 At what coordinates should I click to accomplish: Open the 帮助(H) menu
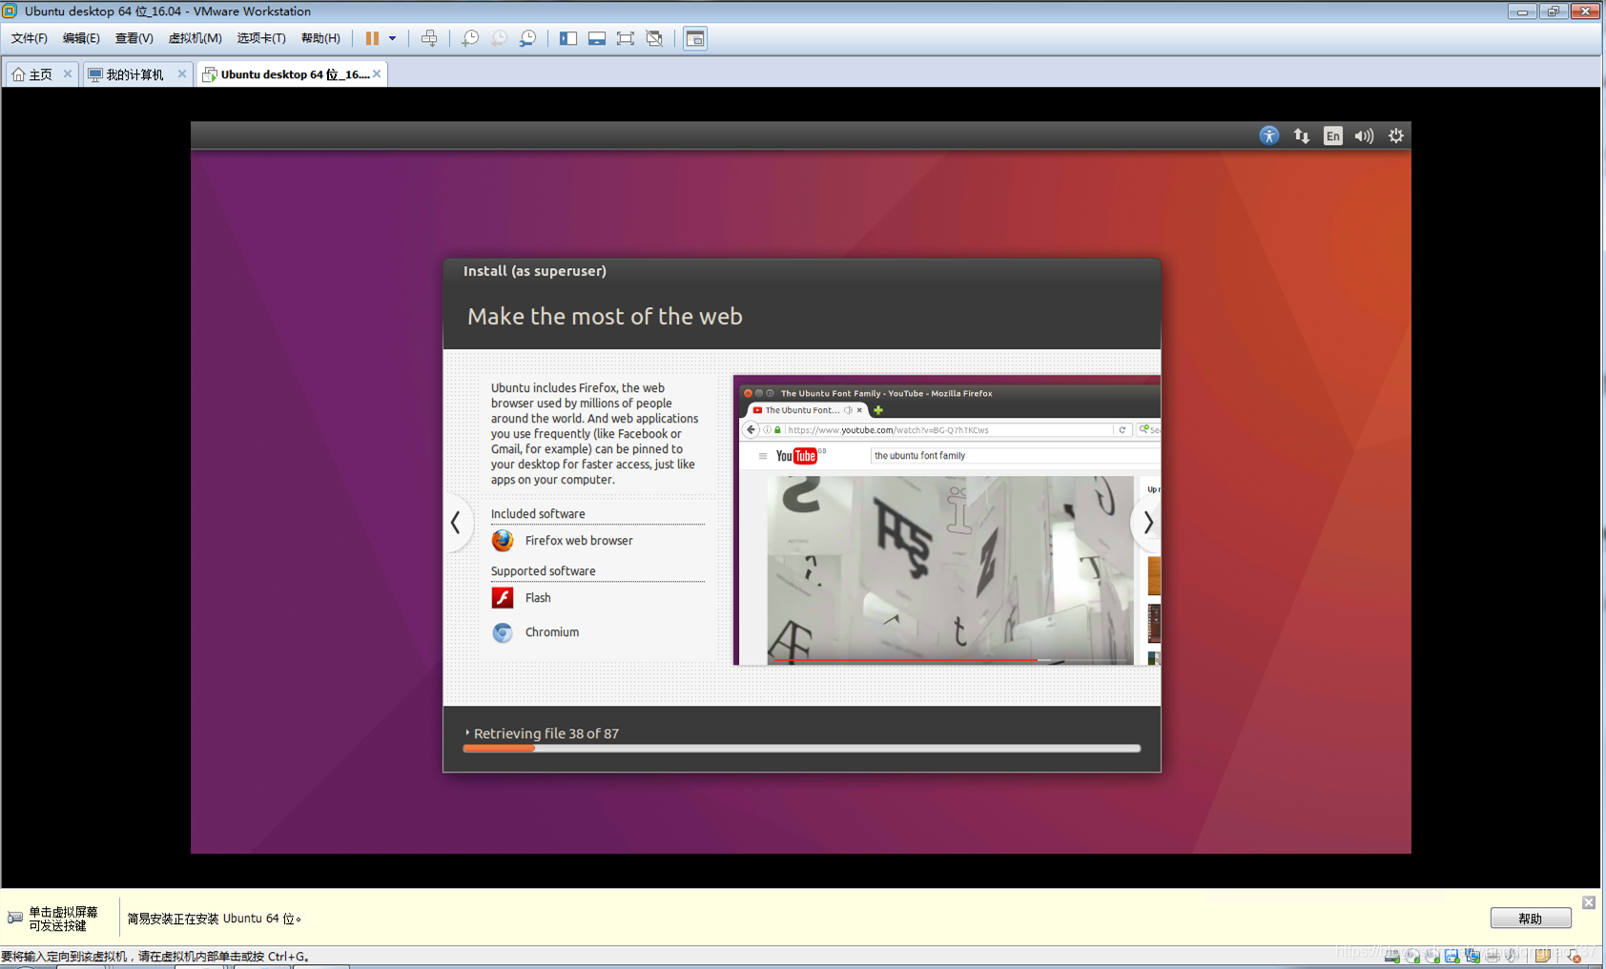click(x=320, y=38)
